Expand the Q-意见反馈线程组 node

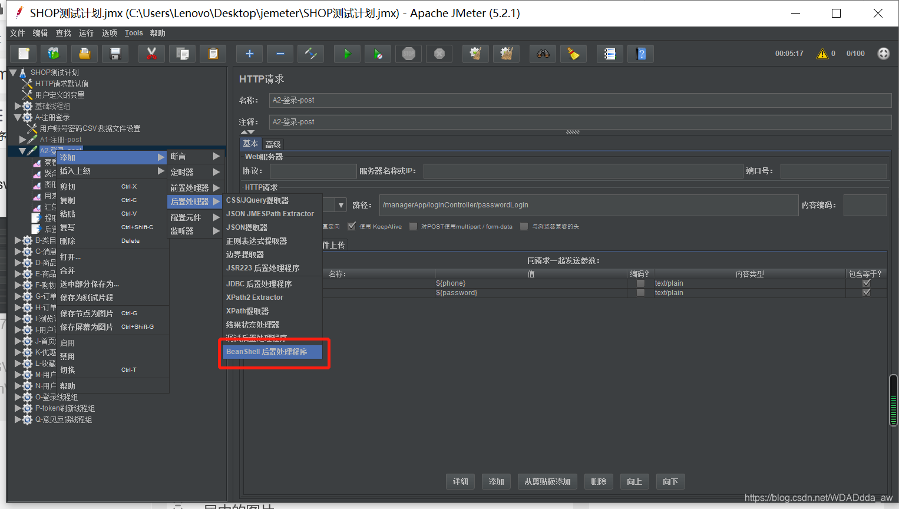(x=18, y=419)
